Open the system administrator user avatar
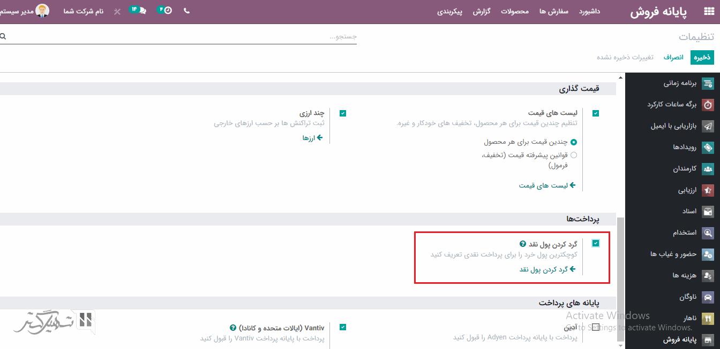720x349 pixels. tap(42, 11)
